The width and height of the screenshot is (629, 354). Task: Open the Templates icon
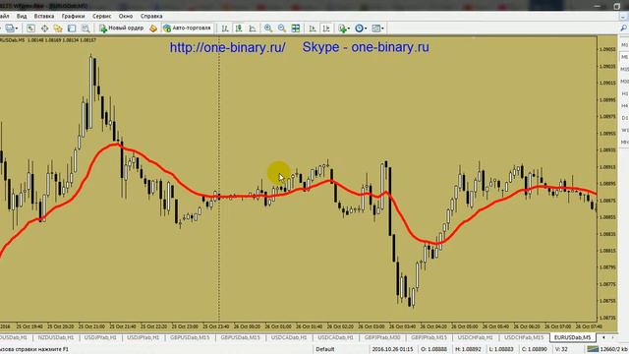(375, 29)
